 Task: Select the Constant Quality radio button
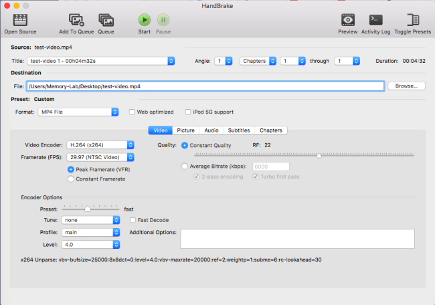(x=185, y=145)
